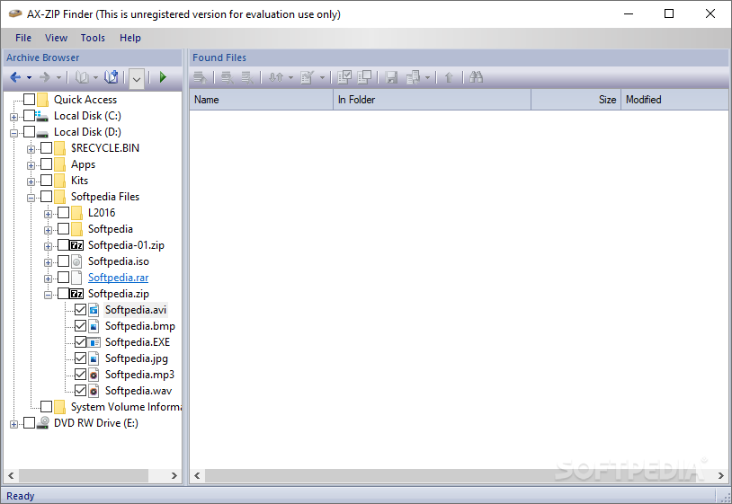Select Softpedia.wav in the tree
Viewport: 732px width, 504px height.
pos(138,391)
